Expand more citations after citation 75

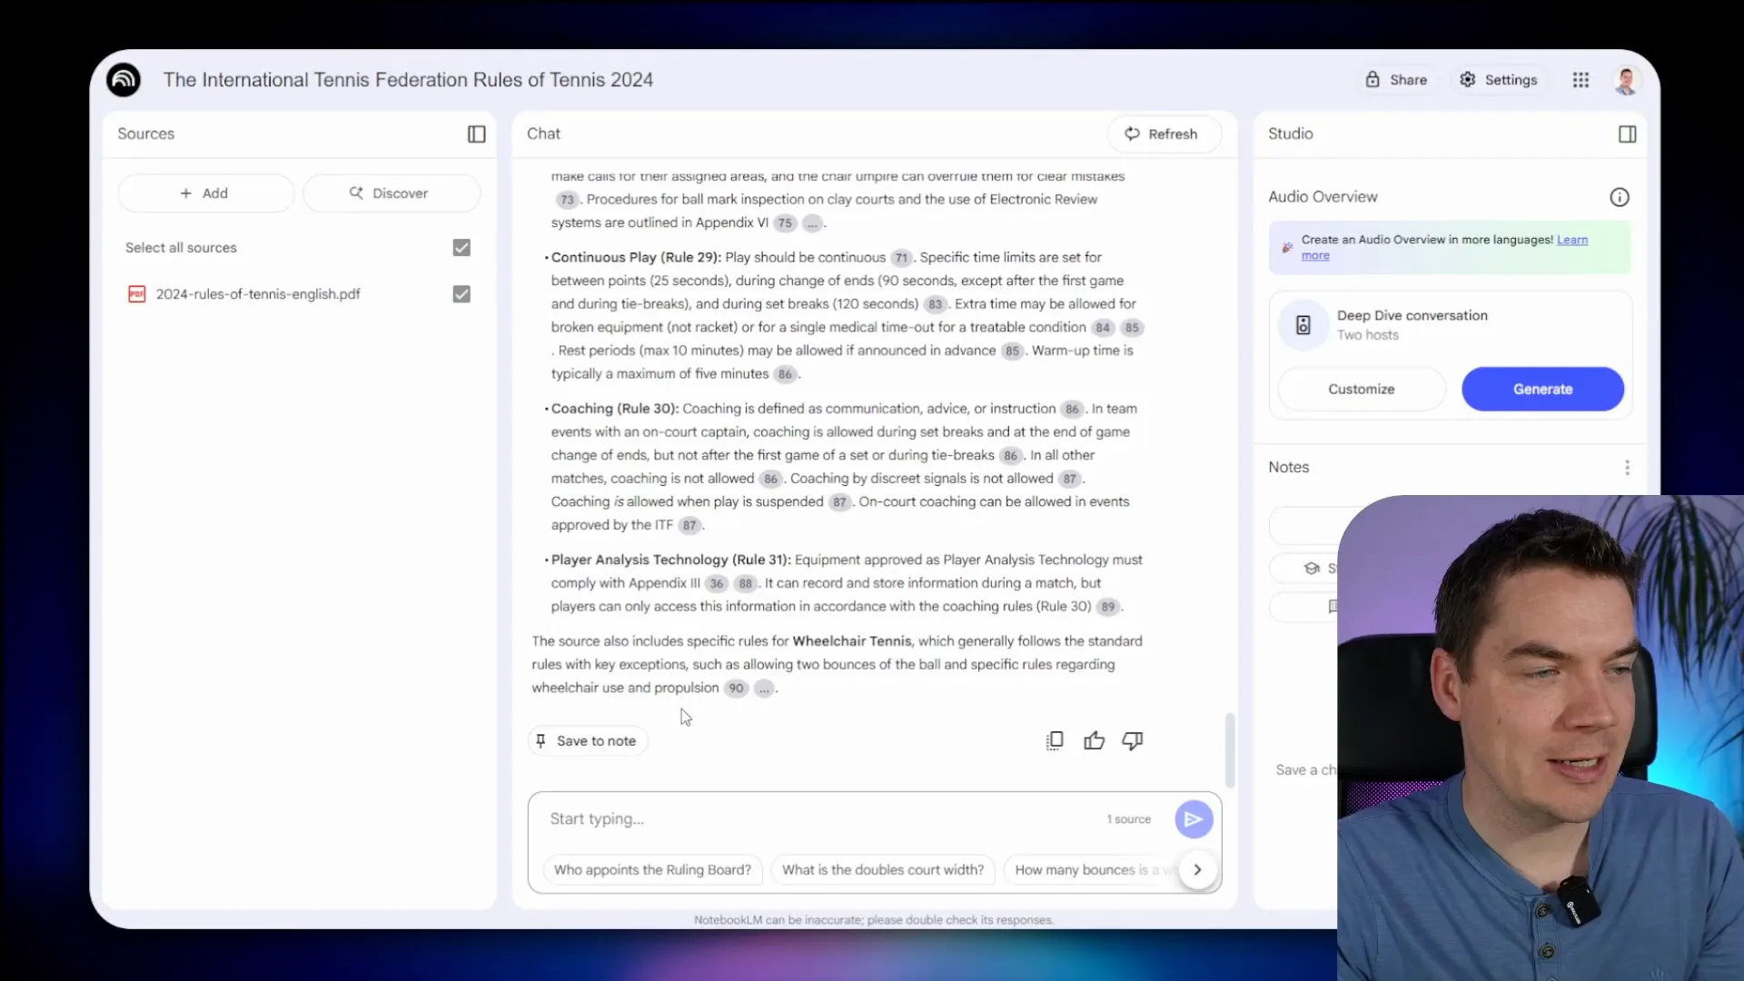[813, 223]
